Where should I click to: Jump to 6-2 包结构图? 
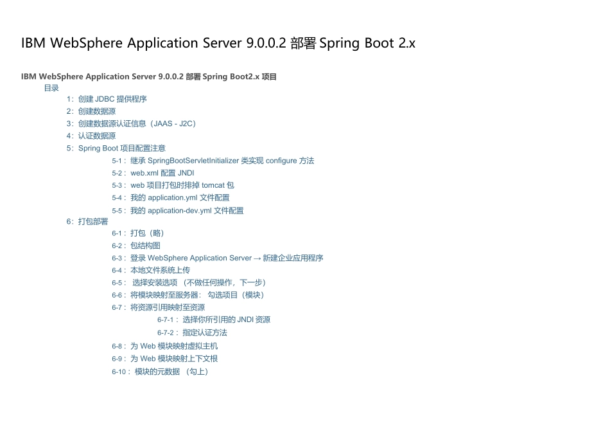point(136,246)
